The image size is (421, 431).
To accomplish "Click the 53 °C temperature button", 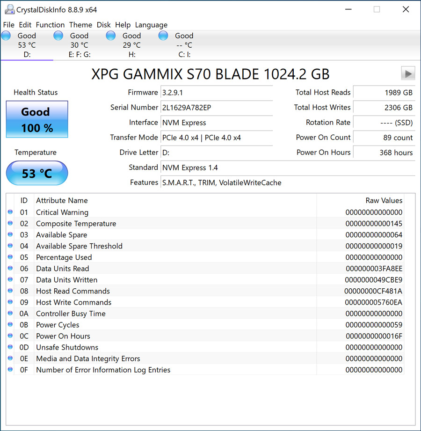I will [37, 173].
